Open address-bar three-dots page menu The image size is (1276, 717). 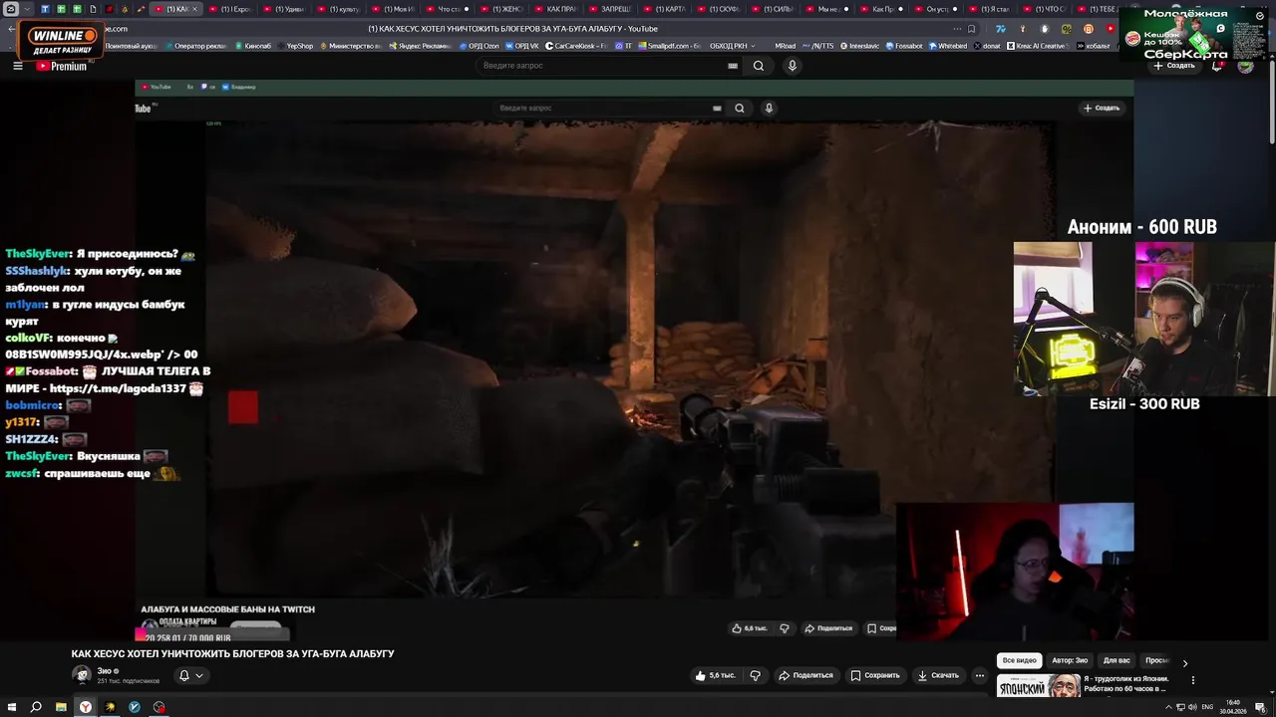[x=959, y=28]
